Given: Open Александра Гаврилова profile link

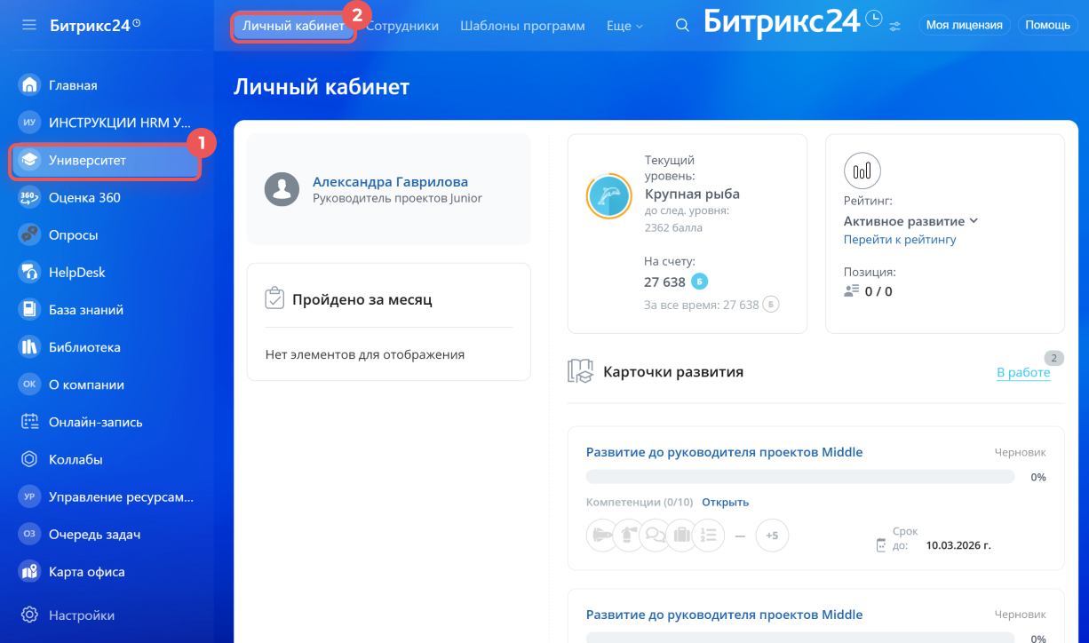Looking at the screenshot, I should click(x=390, y=182).
